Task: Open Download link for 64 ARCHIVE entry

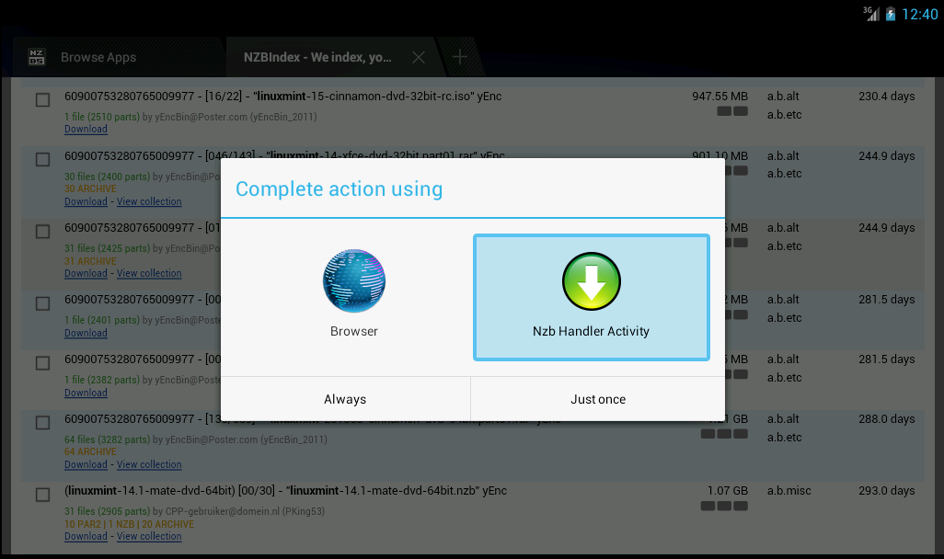Action: point(86,464)
